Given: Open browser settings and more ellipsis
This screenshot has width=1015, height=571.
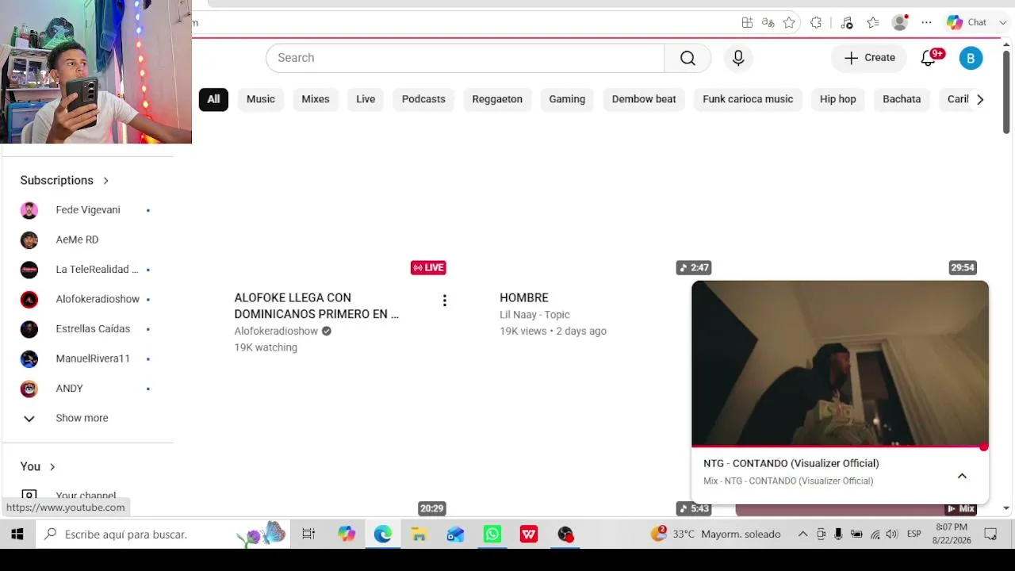Looking at the screenshot, I should [926, 22].
